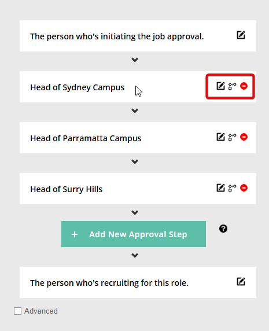The width and height of the screenshot is (269, 331).
Task: Open branching for Head of Surry Hills
Action: [x=232, y=188]
